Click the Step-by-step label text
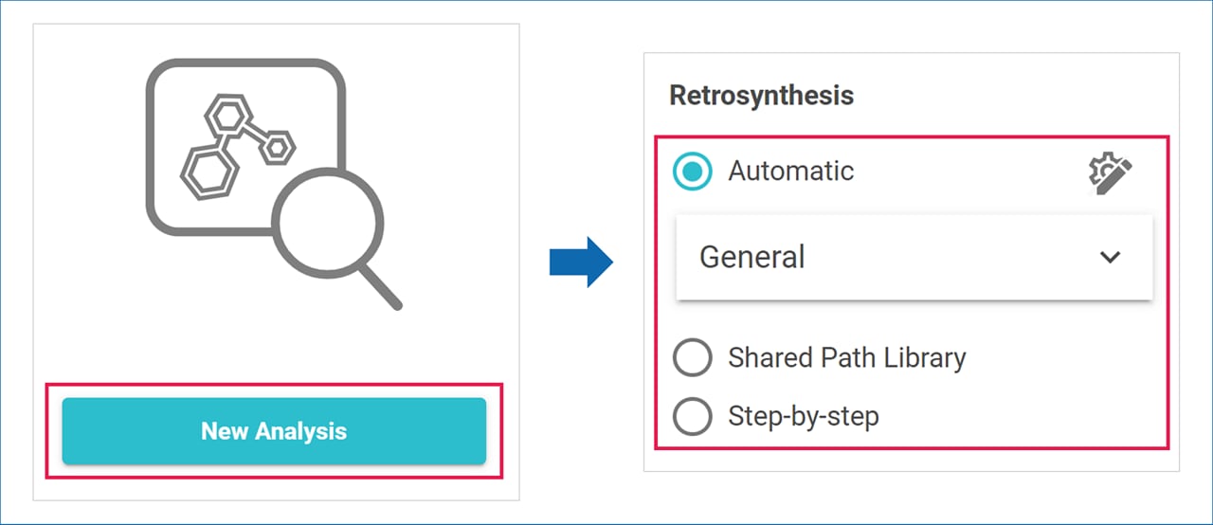 (803, 416)
